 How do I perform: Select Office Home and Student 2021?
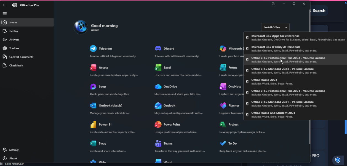point(295,115)
